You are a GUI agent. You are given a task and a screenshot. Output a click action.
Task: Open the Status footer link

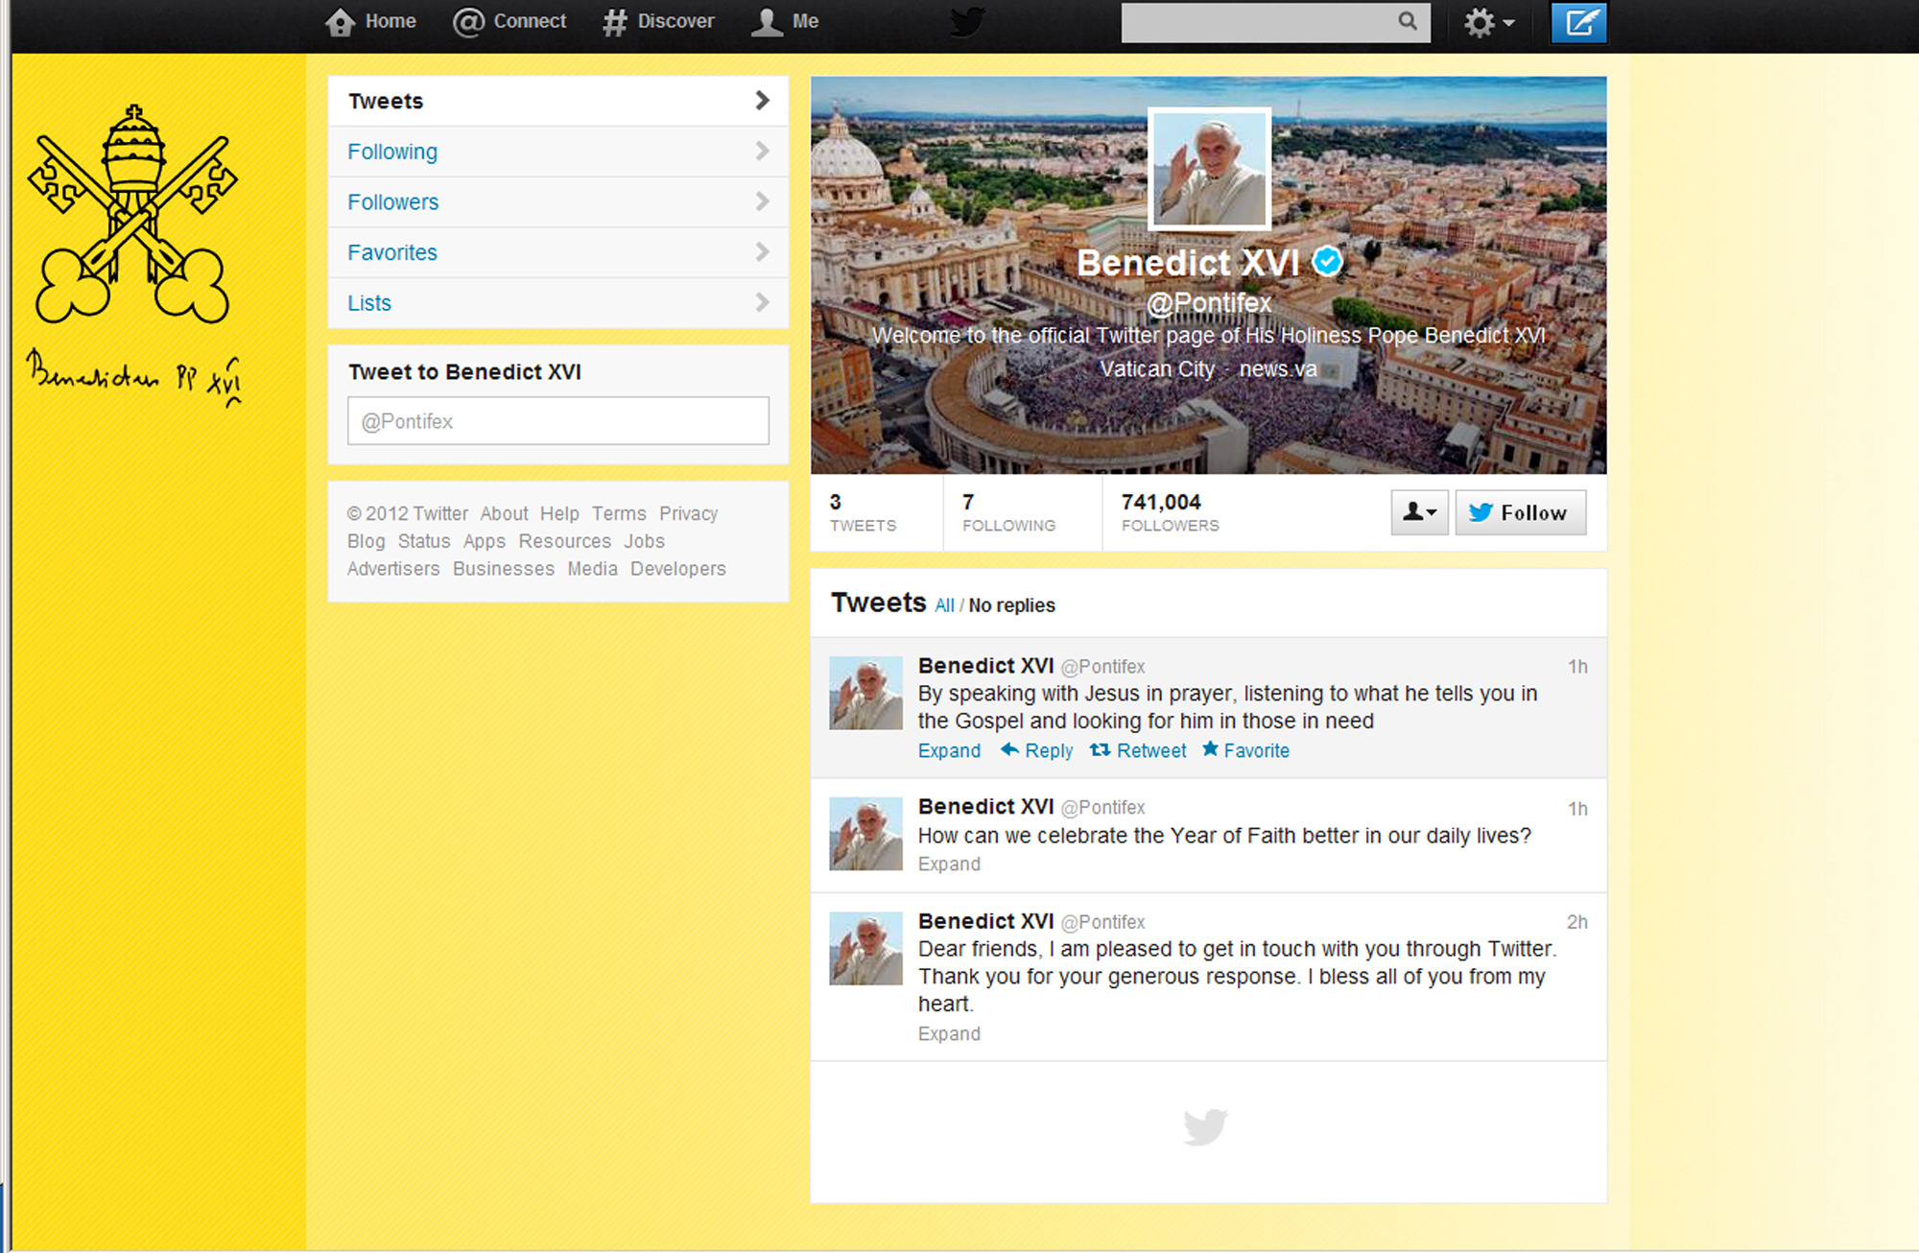tap(424, 541)
